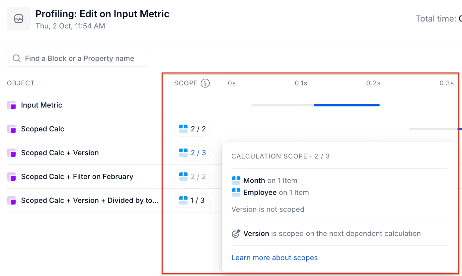Click the Scoped Calc block icon

coord(12,129)
